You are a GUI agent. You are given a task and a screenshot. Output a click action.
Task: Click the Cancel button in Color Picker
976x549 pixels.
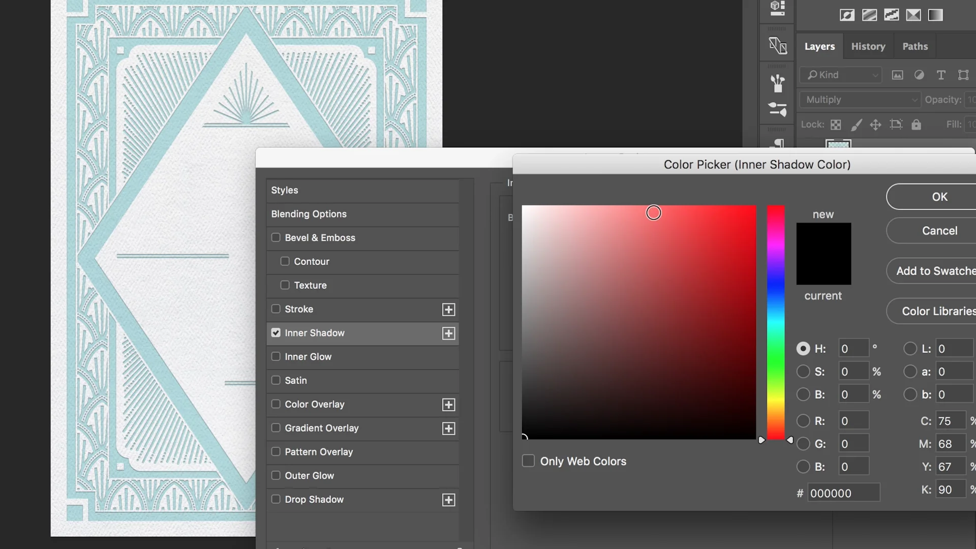point(938,231)
